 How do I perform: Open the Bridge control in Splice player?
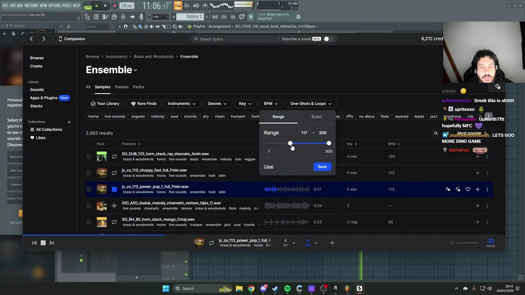[x=491, y=243]
